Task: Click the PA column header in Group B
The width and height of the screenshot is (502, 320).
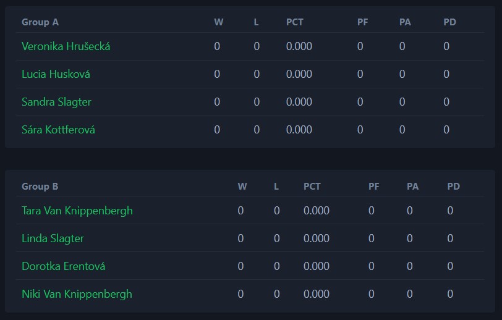Action: pyautogui.click(x=413, y=186)
